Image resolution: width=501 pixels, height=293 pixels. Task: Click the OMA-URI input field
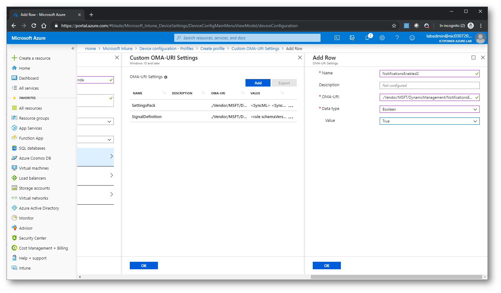(x=429, y=97)
